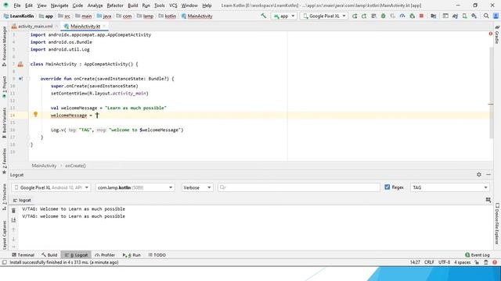The height and width of the screenshot is (281, 501).
Task: Click the kotlin folder breadcrumb
Action: 168,16
